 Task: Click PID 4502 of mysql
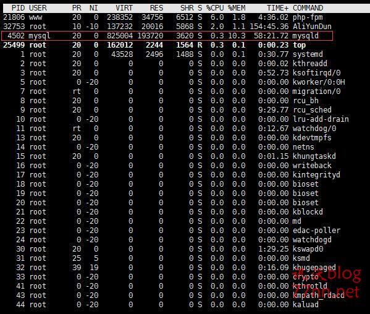pyautogui.click(x=16, y=36)
